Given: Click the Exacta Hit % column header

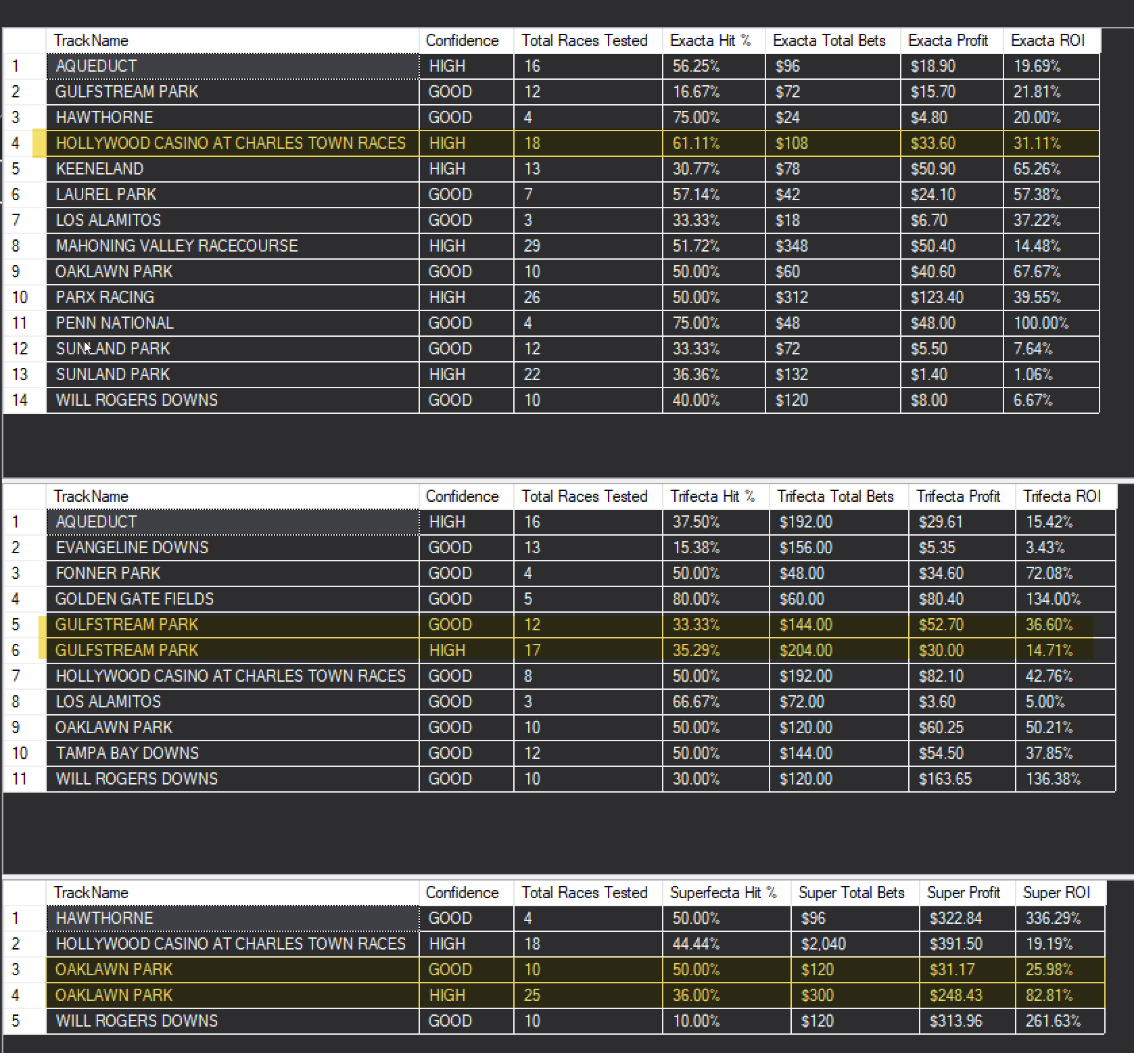Looking at the screenshot, I should (714, 41).
